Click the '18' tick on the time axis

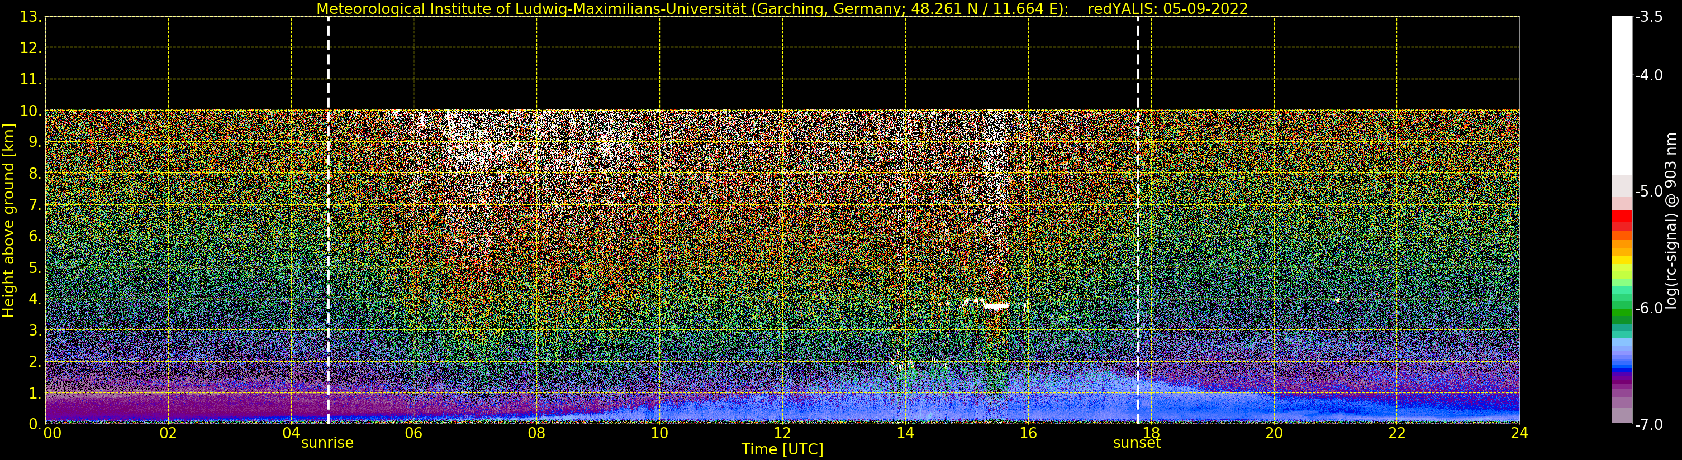(x=1151, y=433)
